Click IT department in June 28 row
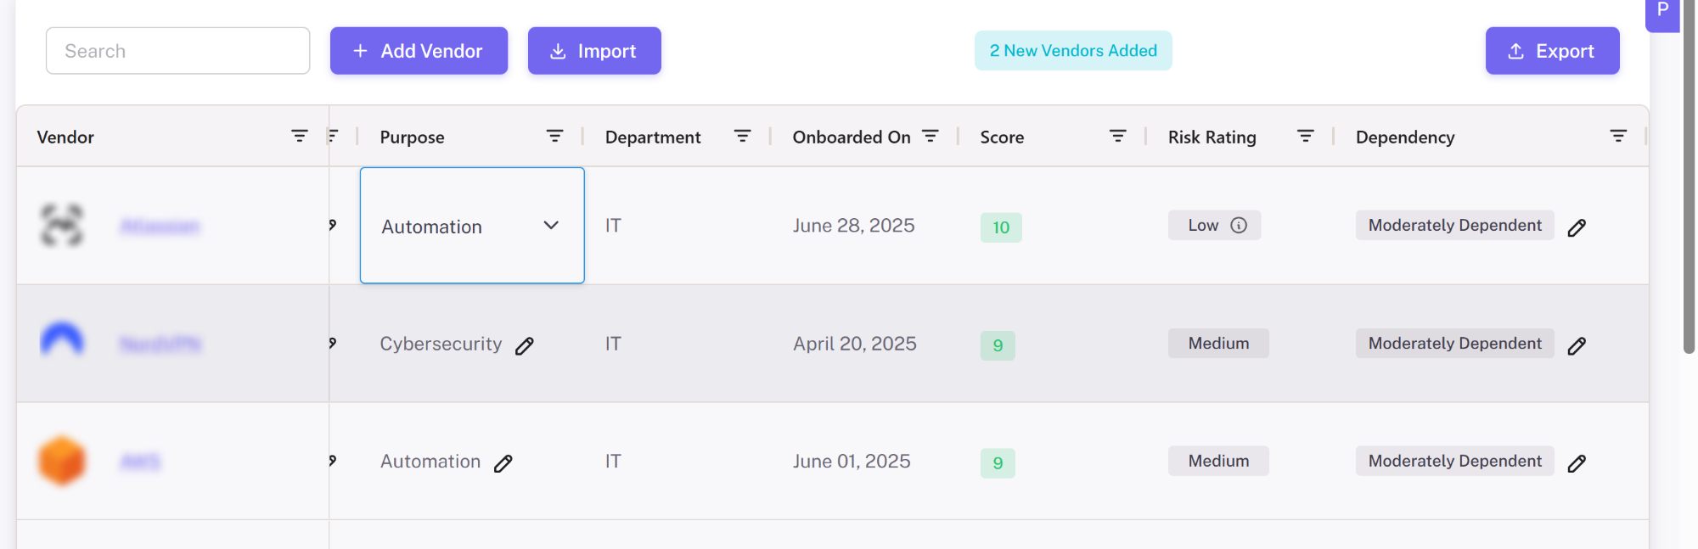The image size is (1698, 549). [x=613, y=226]
